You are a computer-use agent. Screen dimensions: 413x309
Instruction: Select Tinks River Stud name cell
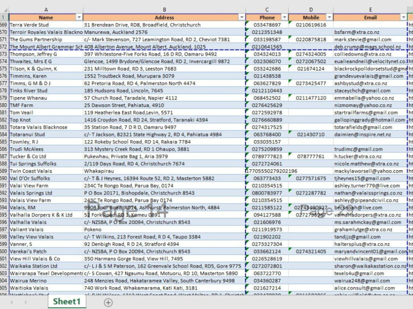coord(46,90)
